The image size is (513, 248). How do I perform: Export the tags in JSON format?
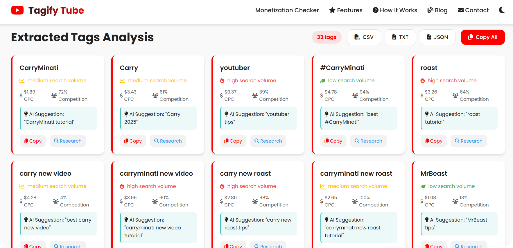(437, 37)
